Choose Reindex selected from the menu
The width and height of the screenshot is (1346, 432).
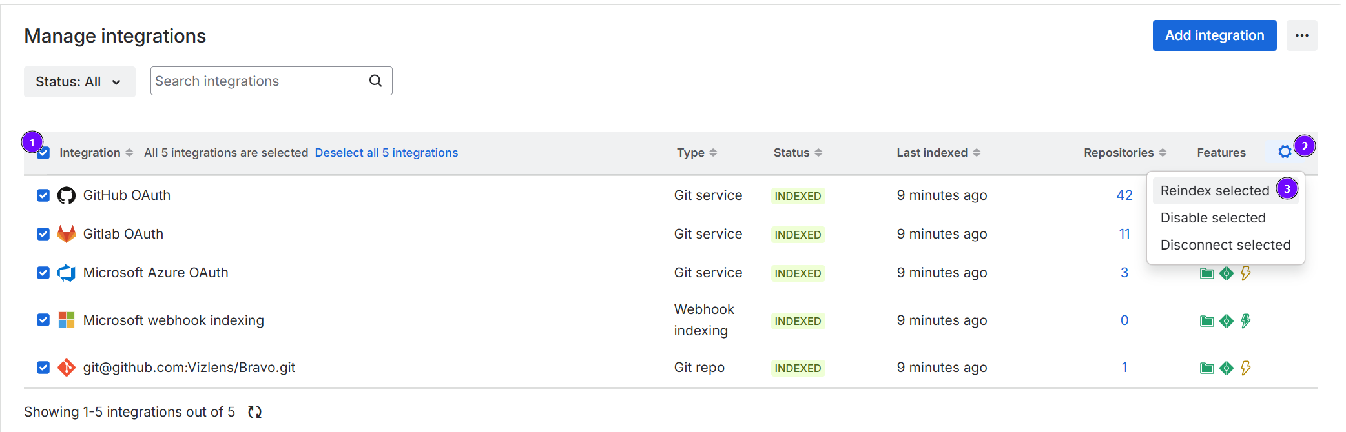click(x=1214, y=191)
